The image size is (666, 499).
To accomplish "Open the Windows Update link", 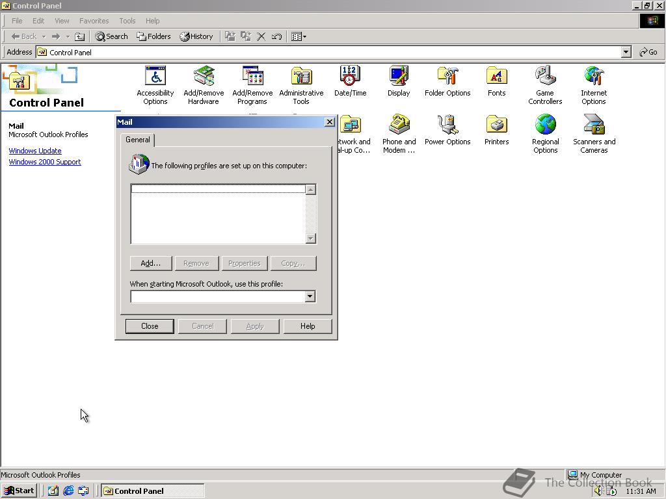I will [35, 151].
